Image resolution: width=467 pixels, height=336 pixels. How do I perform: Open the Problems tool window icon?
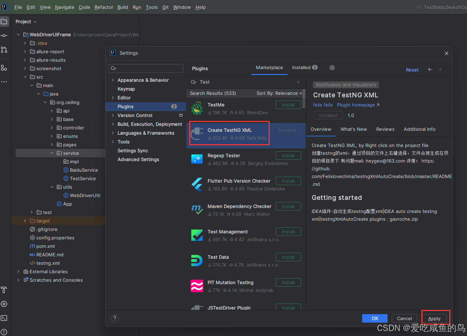4,332
